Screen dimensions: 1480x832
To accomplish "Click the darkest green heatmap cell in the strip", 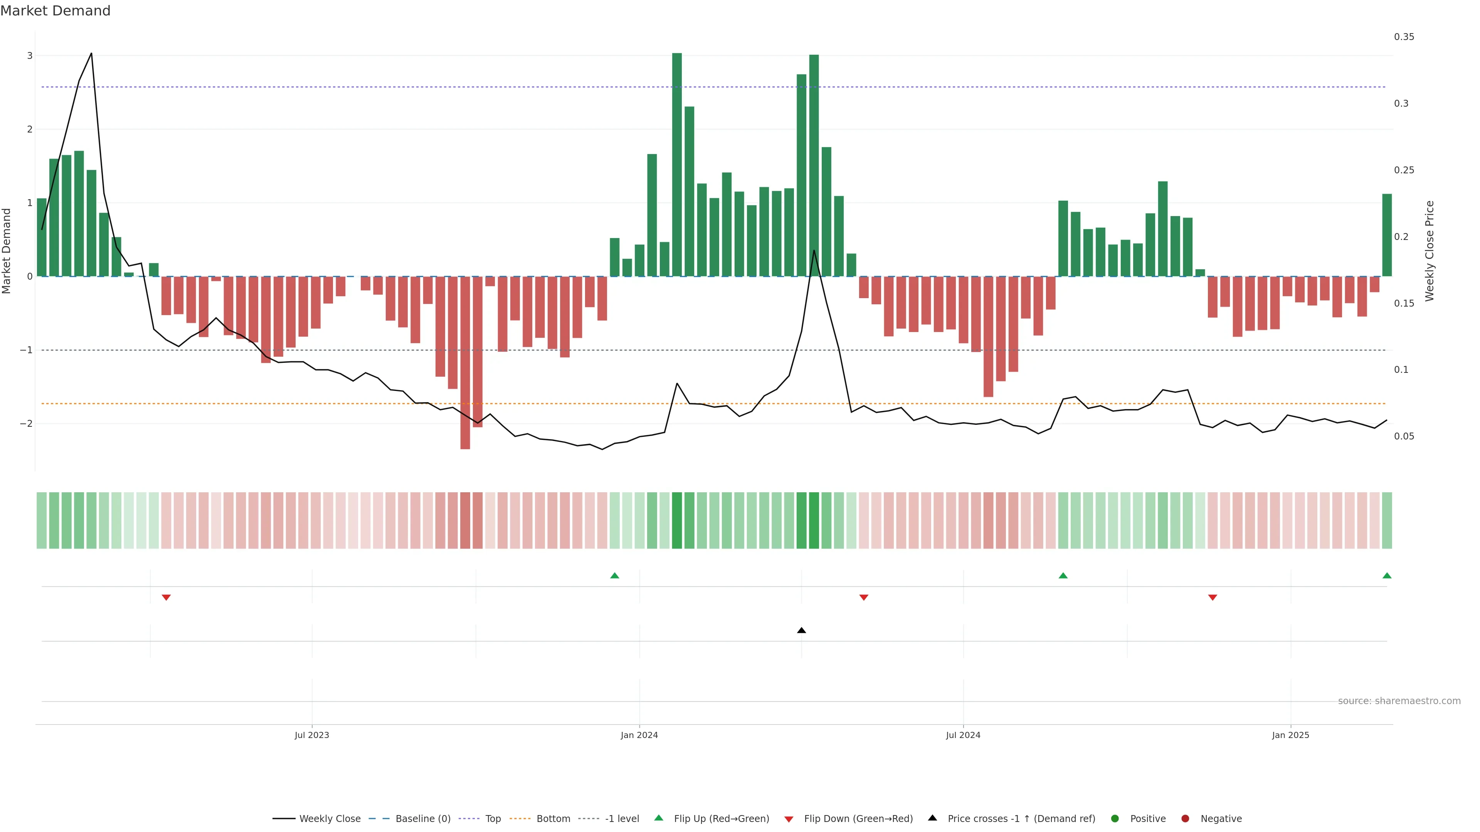I will pyautogui.click(x=677, y=520).
